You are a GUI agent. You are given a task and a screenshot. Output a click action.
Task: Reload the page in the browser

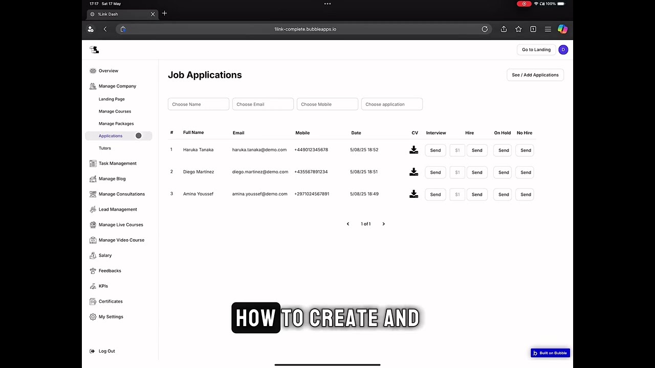coord(485,29)
